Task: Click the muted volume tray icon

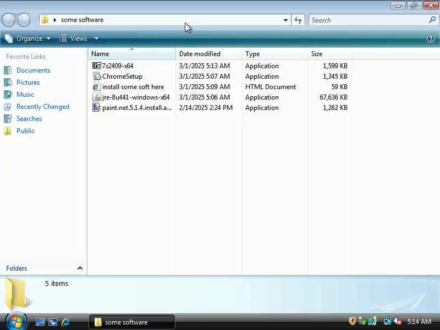Action: pyautogui.click(x=398, y=321)
